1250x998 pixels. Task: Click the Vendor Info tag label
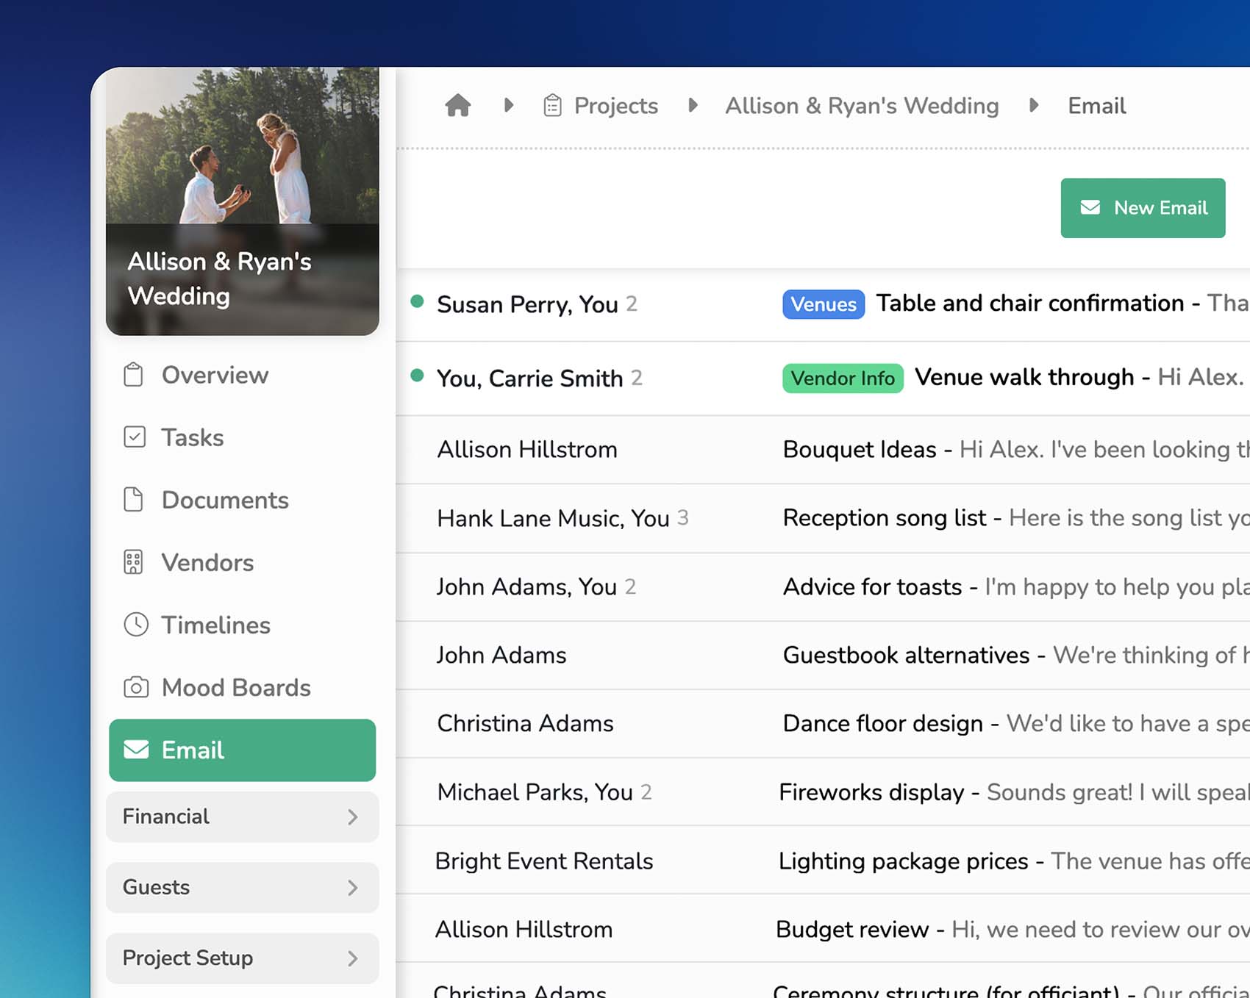click(843, 378)
